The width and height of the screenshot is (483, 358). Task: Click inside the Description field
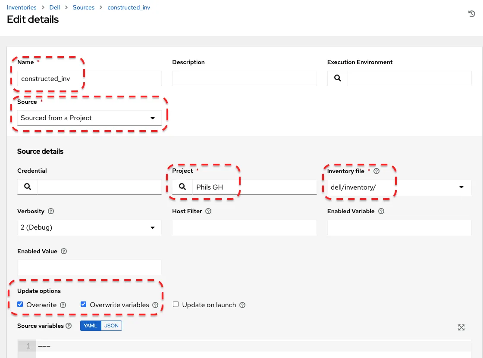[x=244, y=78]
